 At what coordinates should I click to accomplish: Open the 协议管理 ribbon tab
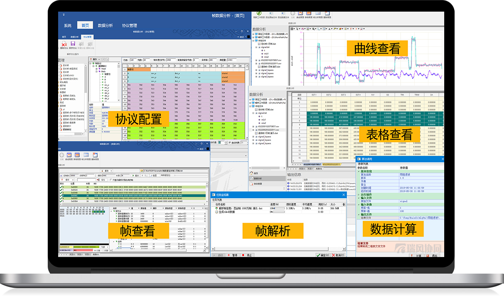click(x=129, y=25)
